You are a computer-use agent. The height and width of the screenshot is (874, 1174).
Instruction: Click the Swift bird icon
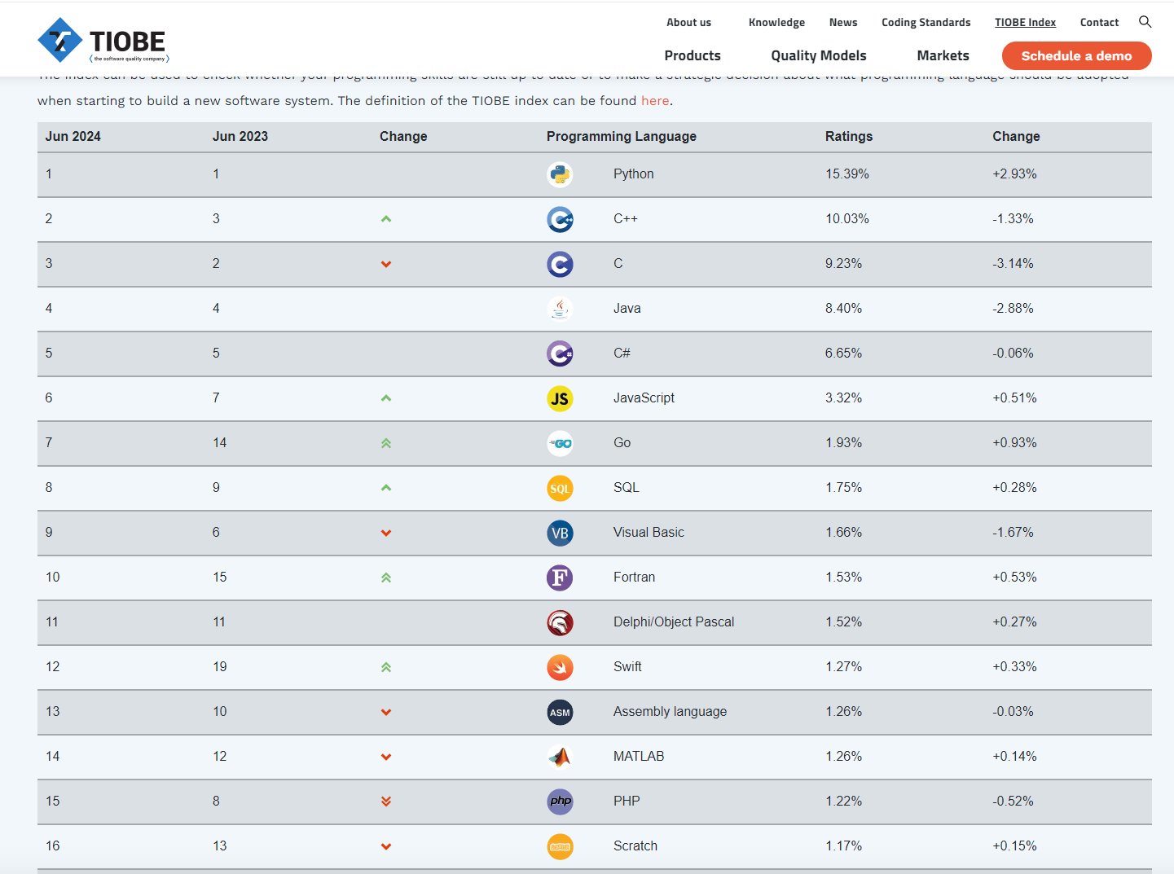point(560,667)
